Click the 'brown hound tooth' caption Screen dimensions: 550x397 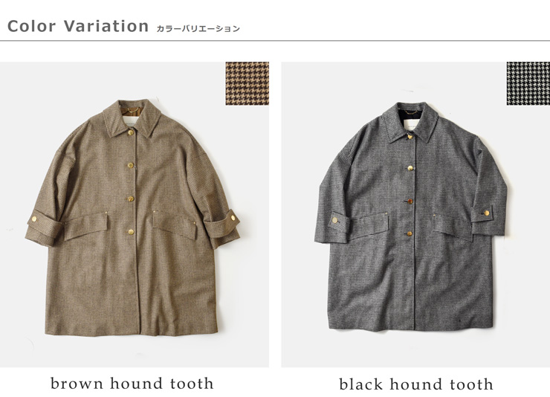(x=132, y=384)
